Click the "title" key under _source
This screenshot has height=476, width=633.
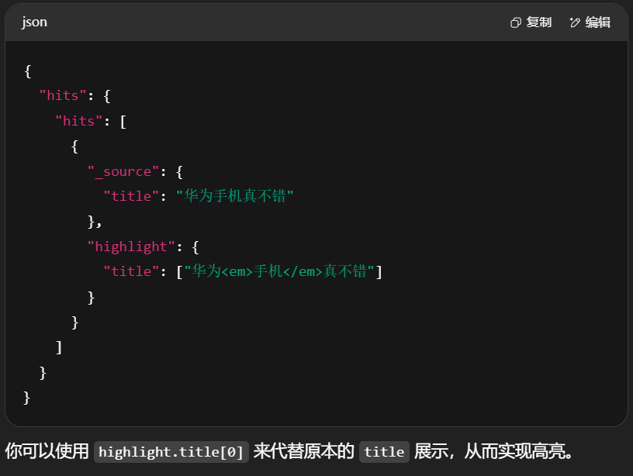(x=130, y=196)
